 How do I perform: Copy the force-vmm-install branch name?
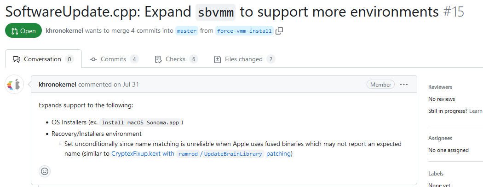279,31
